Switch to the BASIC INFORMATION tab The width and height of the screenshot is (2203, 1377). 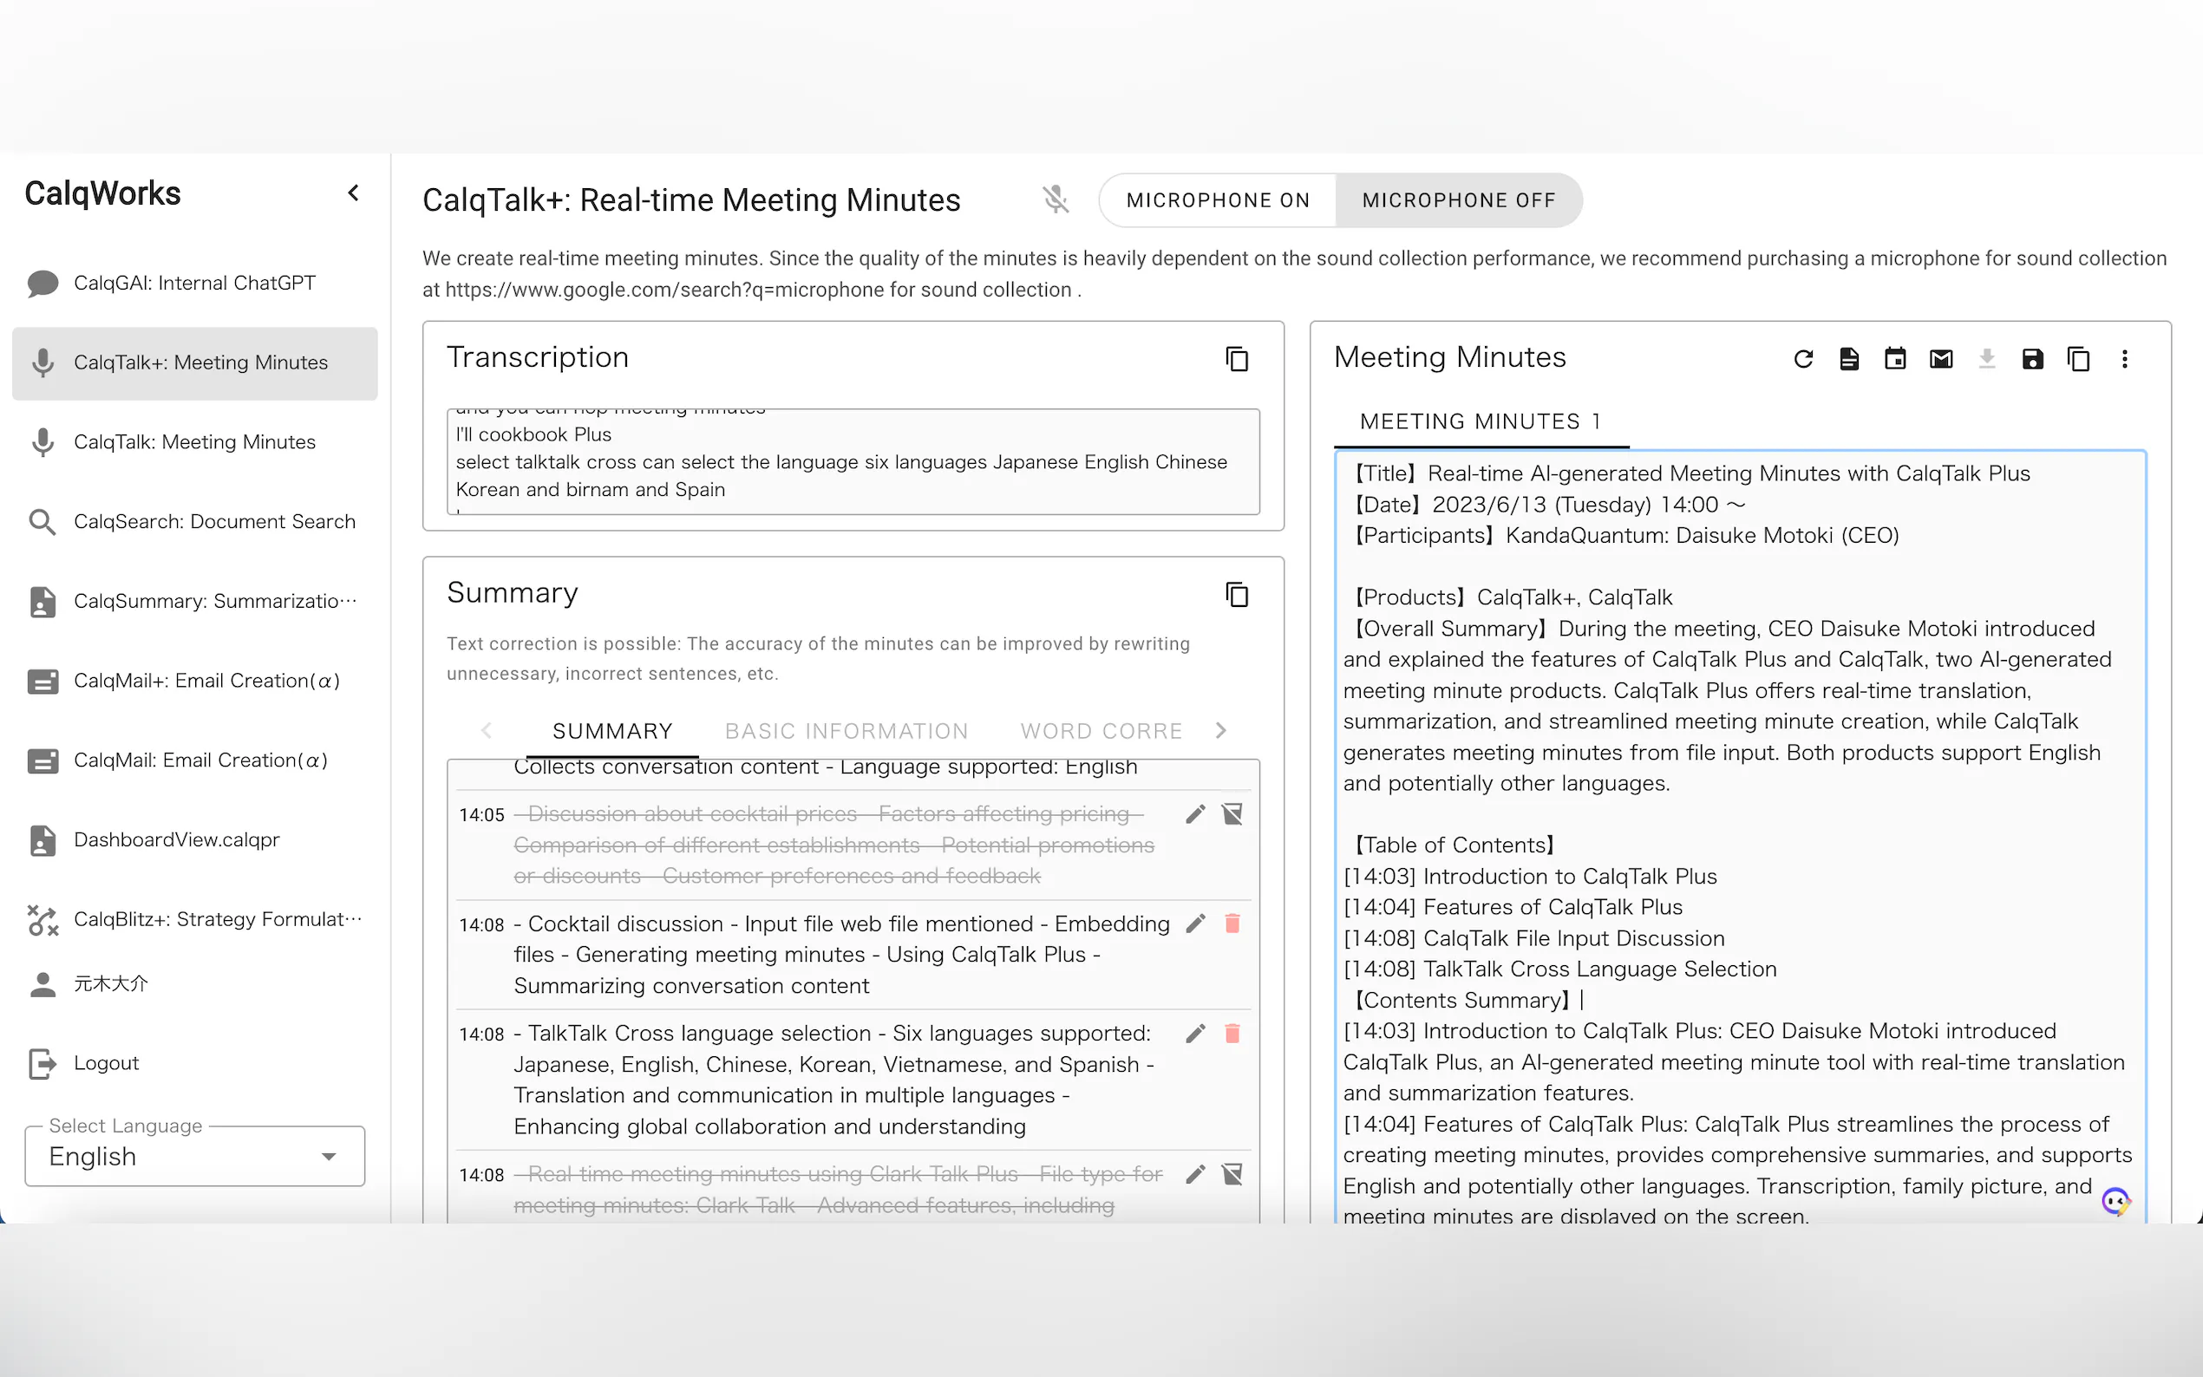pos(846,731)
